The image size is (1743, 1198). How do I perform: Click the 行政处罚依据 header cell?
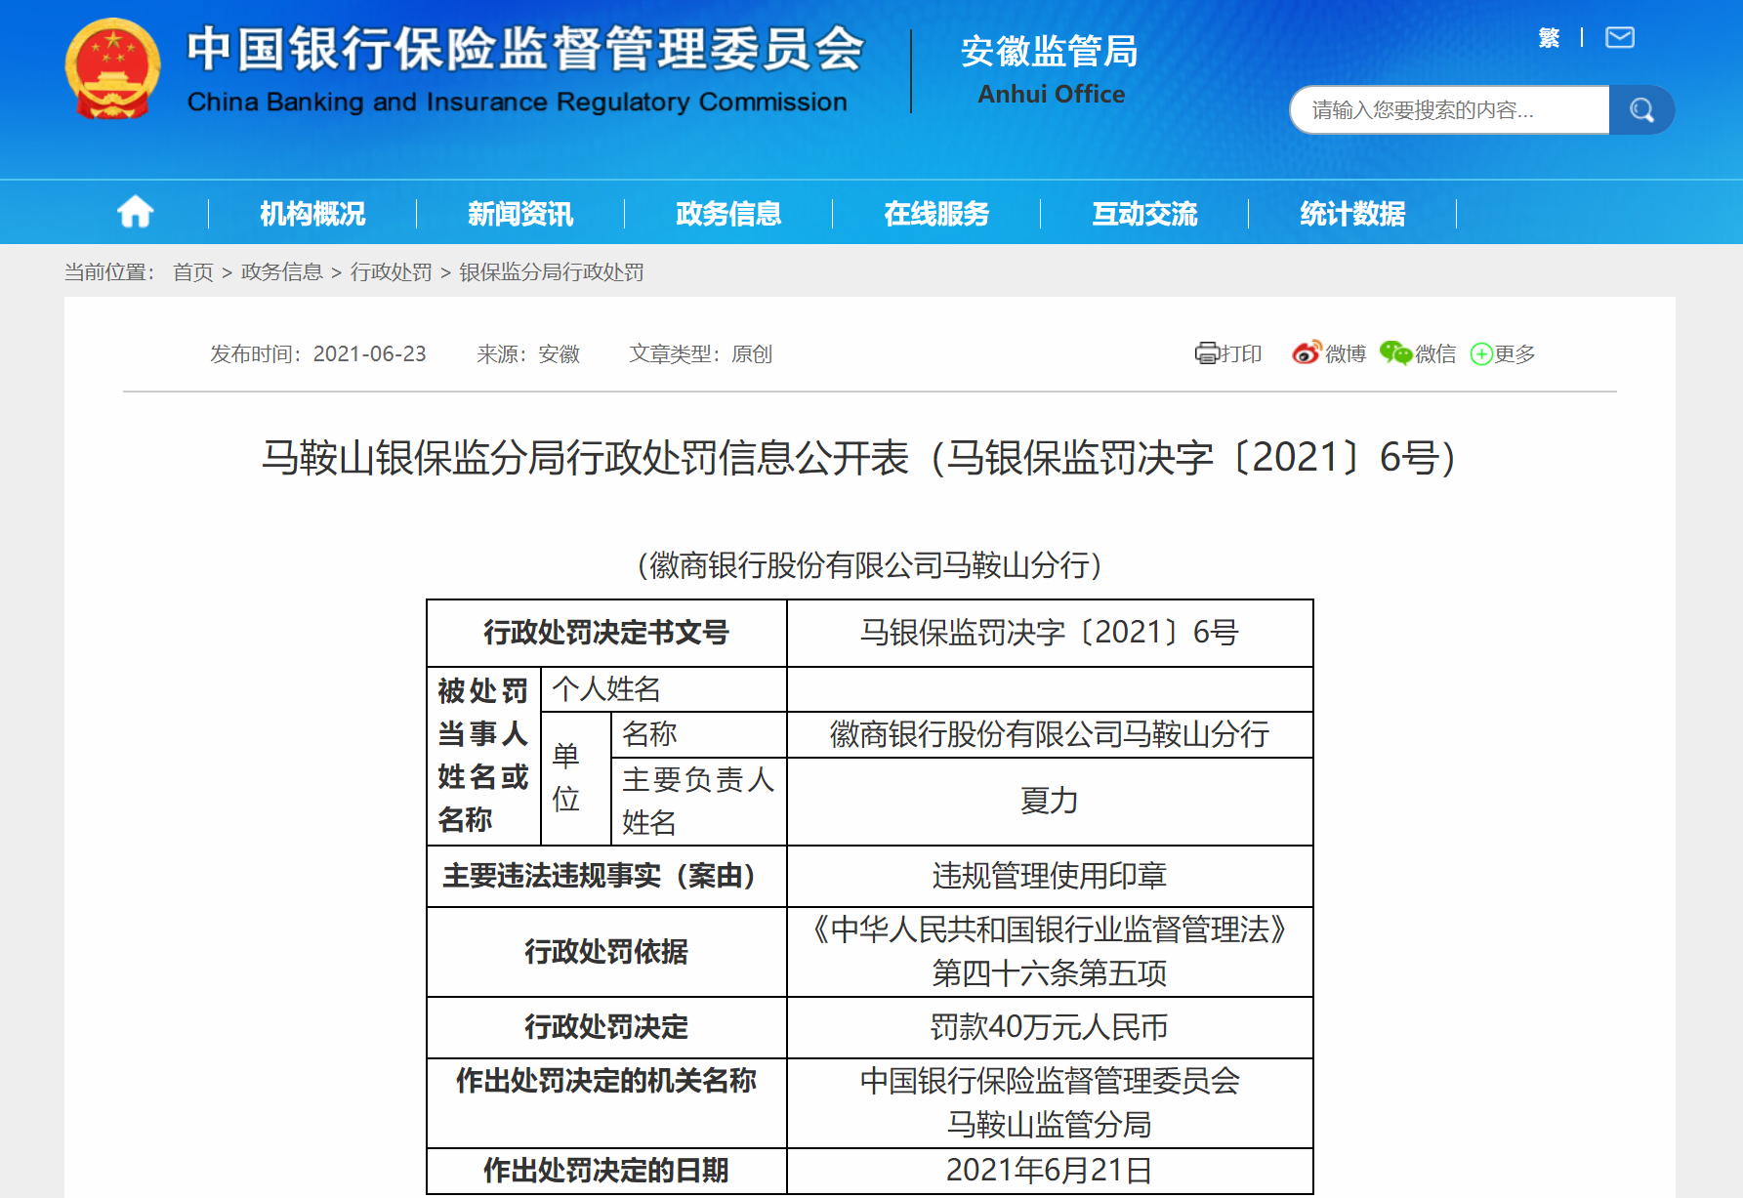606,952
